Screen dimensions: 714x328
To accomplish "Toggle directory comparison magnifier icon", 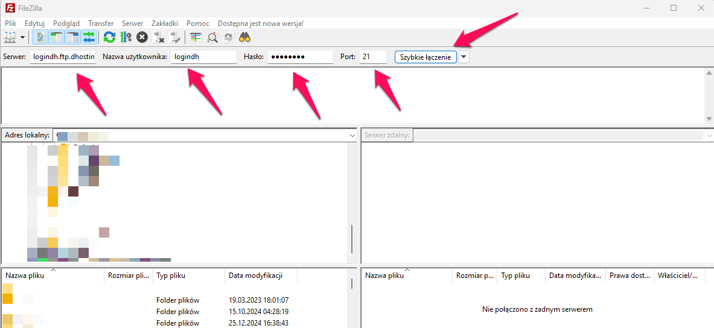I will (212, 37).
